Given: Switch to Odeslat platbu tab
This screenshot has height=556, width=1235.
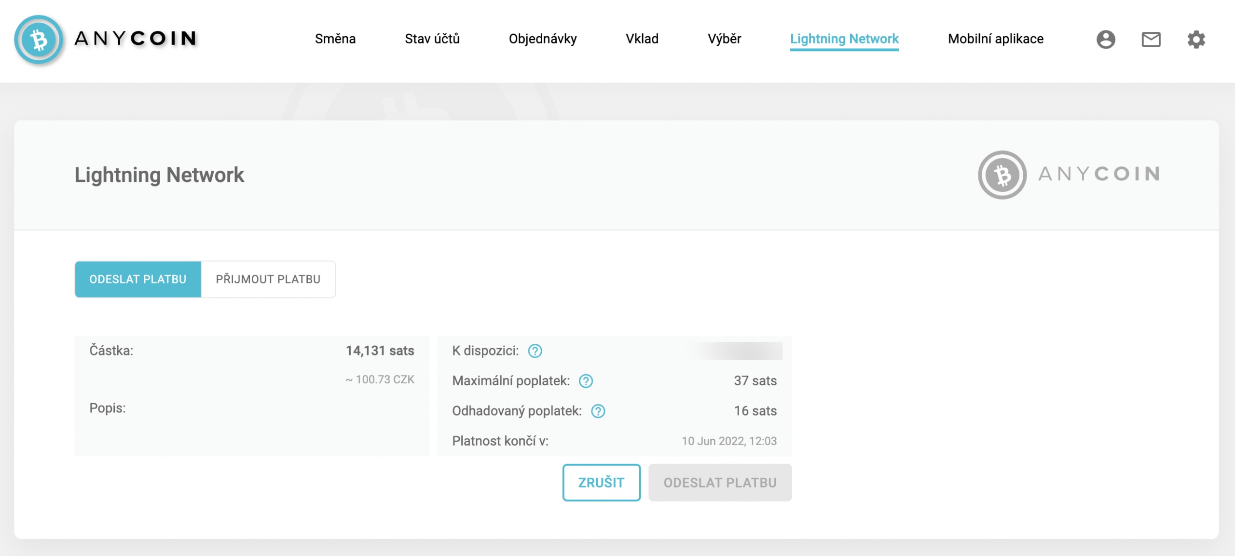Looking at the screenshot, I should point(138,279).
